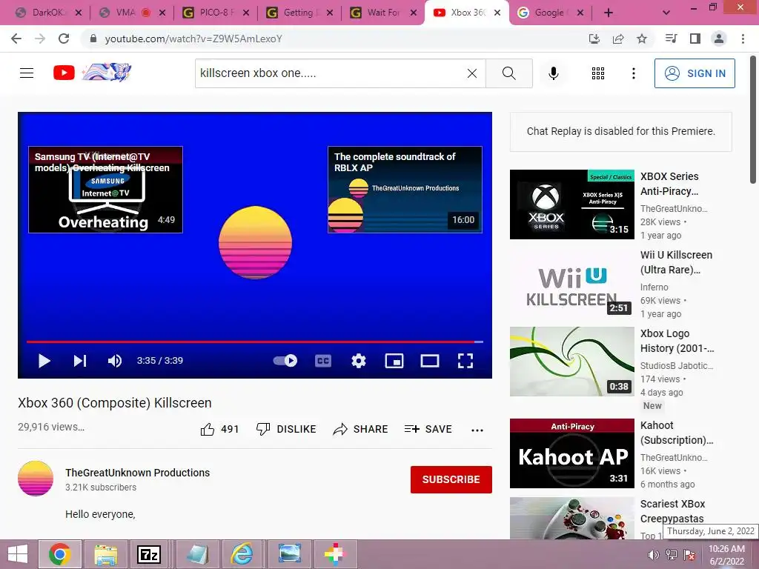Viewport: 759px width, 569px height.
Task: Install app icon in address bar
Action: 594,39
